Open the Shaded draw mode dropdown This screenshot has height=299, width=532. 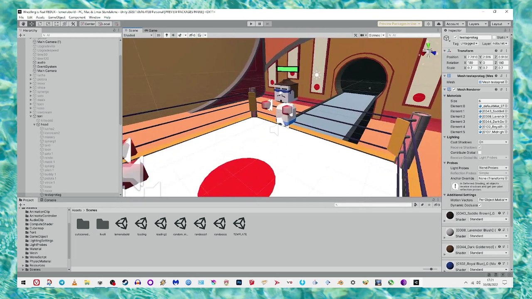[138, 35]
